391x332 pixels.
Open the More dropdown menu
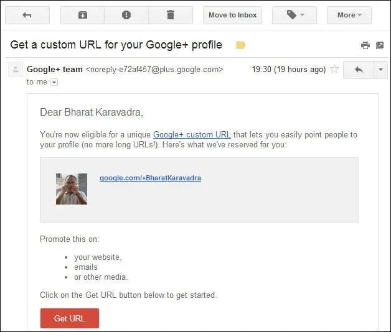point(349,15)
